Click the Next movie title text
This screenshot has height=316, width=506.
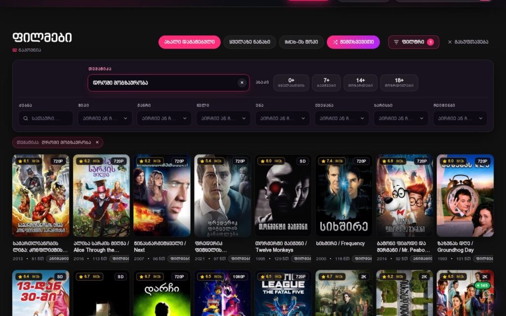click(160, 247)
